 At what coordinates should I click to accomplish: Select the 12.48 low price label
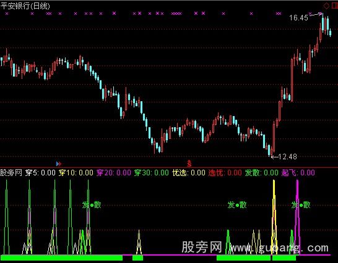pyautogui.click(x=288, y=157)
